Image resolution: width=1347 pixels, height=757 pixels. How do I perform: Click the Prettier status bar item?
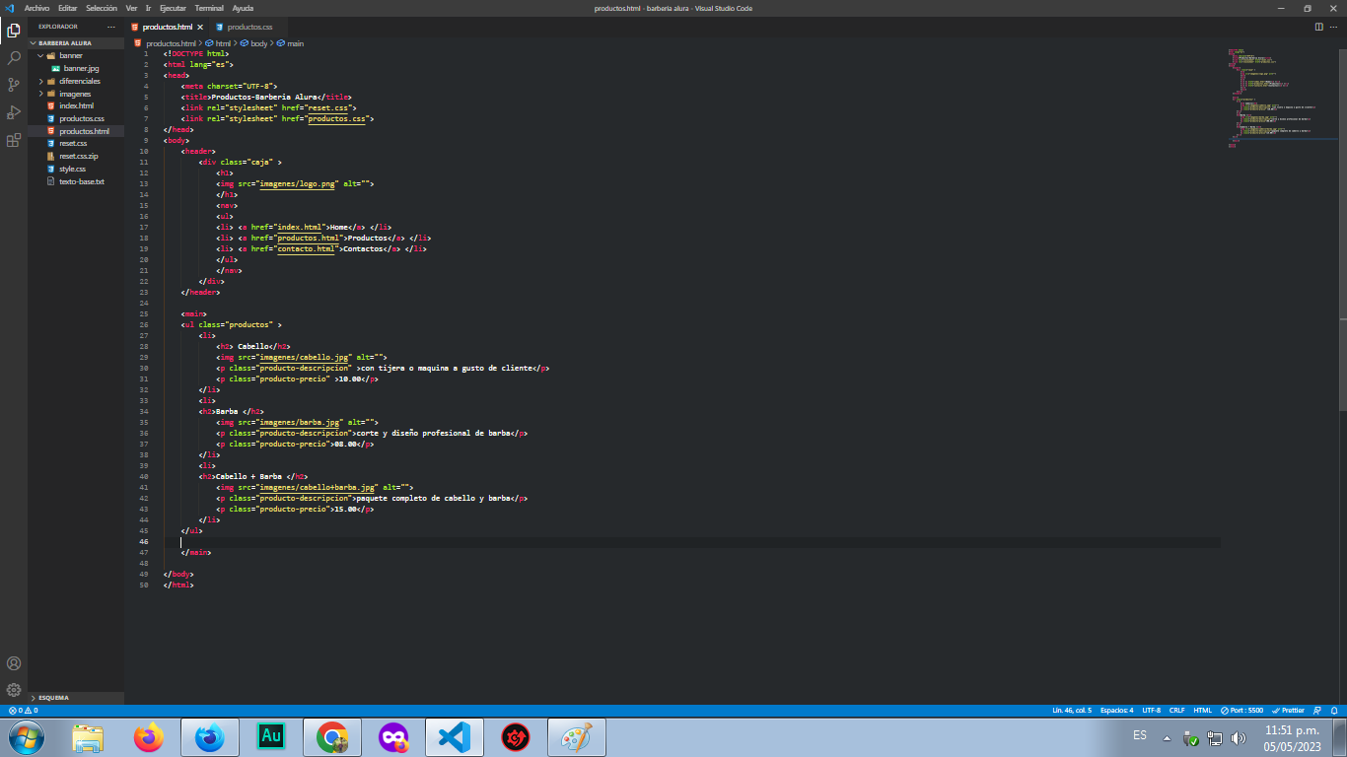1288,710
